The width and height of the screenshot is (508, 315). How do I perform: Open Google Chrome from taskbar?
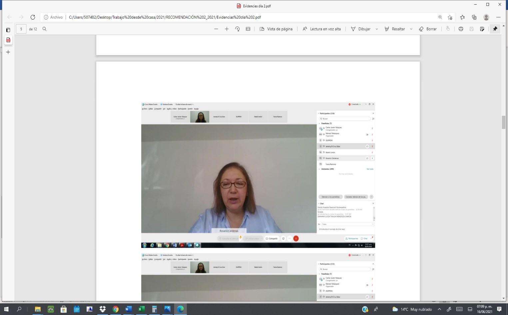tap(116, 309)
